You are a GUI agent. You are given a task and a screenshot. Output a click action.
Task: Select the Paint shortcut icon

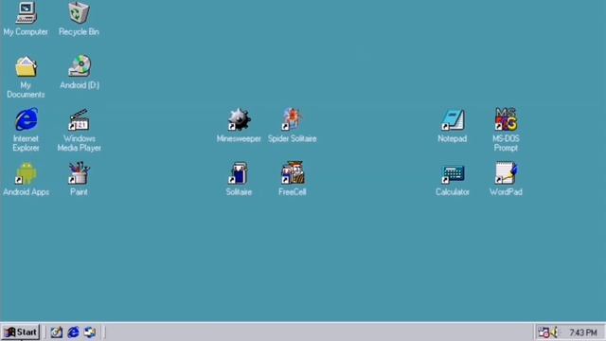coord(79,173)
